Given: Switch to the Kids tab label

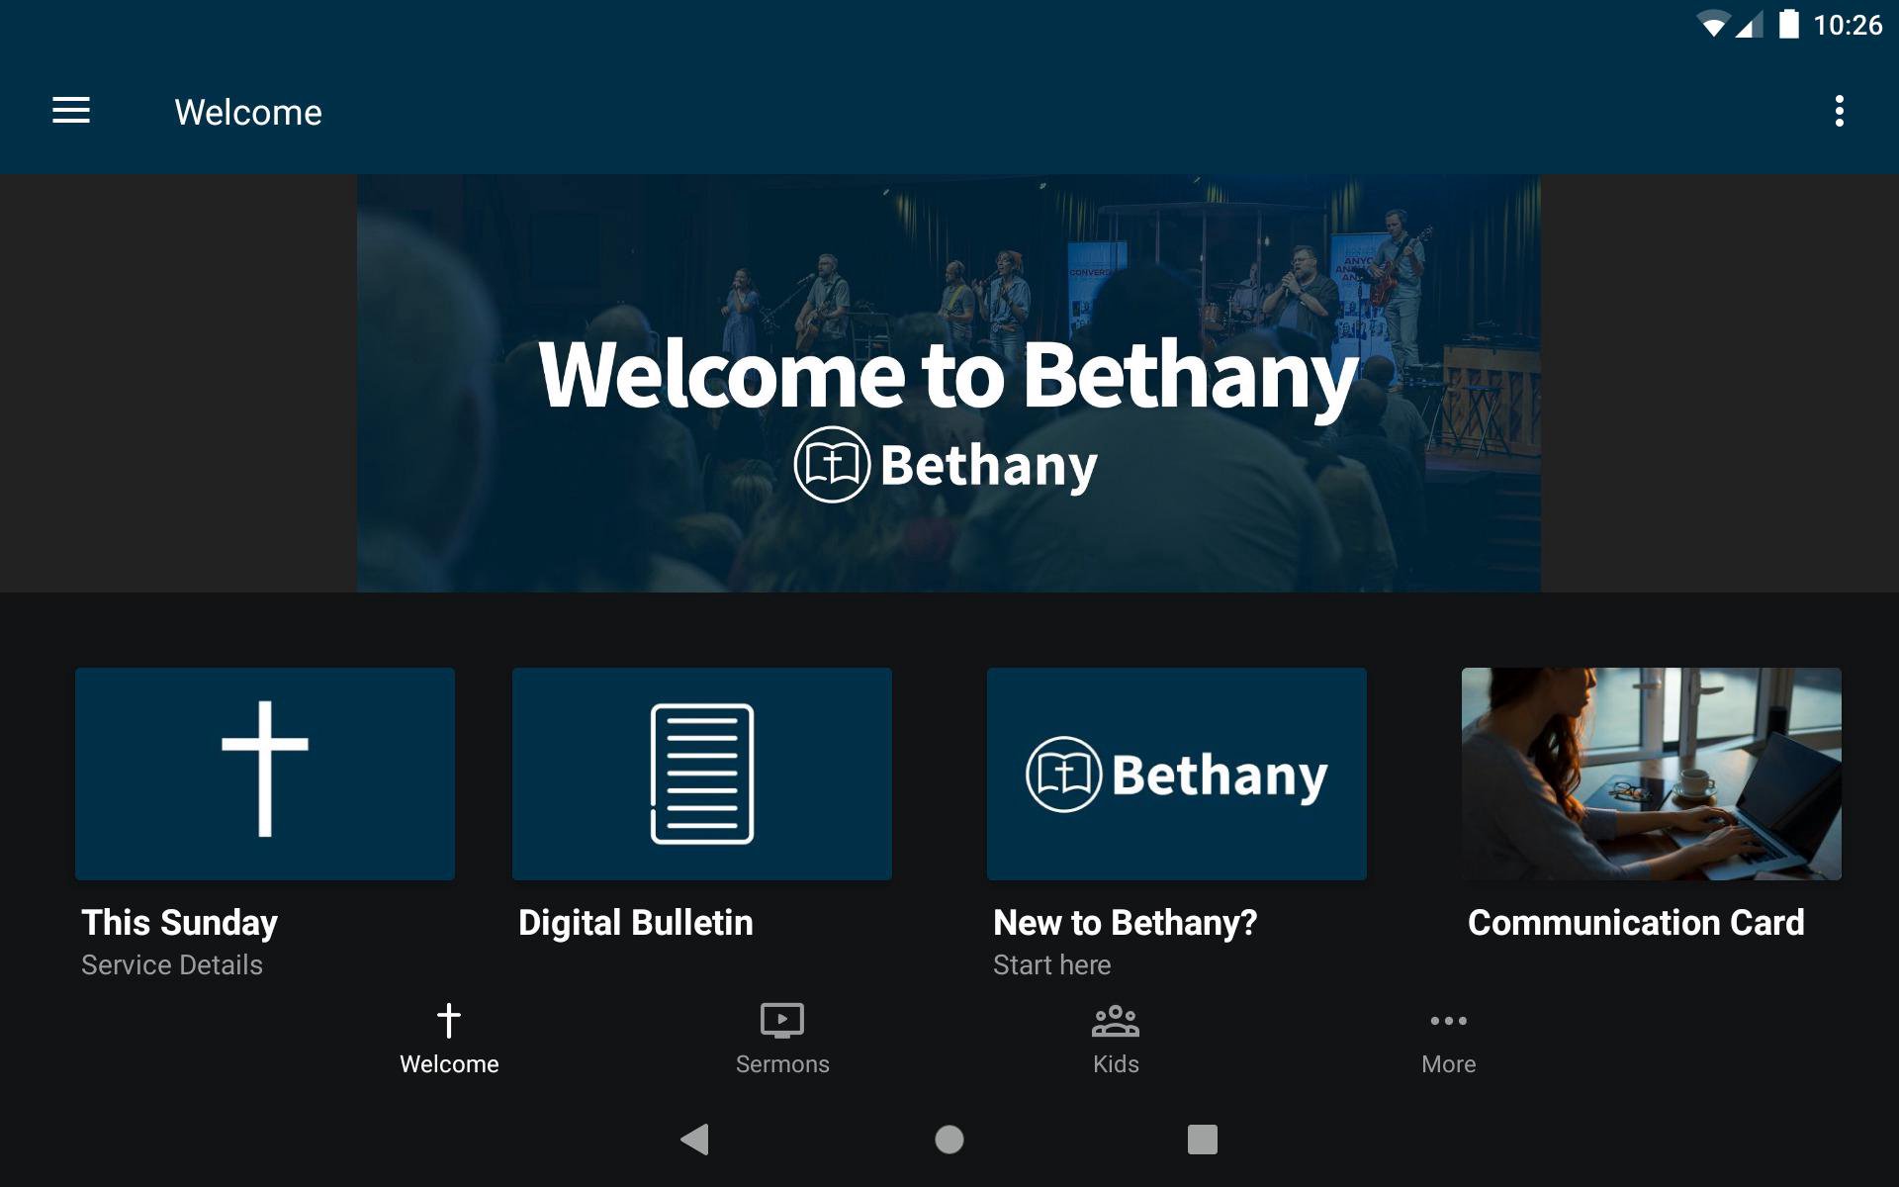Looking at the screenshot, I should (x=1116, y=1064).
